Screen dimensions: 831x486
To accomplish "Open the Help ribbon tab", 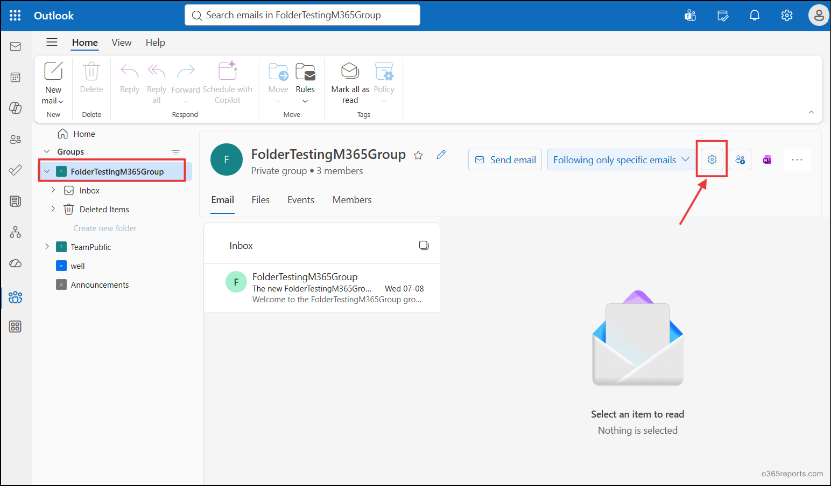I will pos(155,43).
